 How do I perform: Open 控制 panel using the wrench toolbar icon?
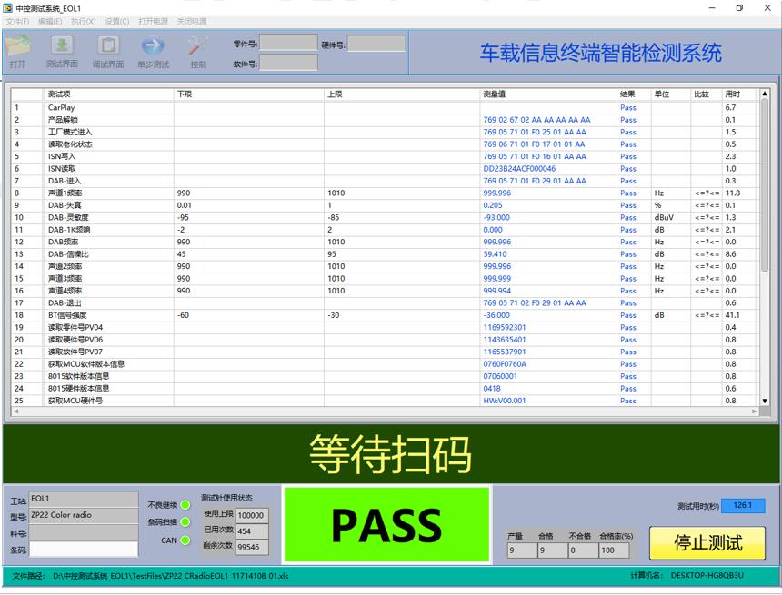pos(196,50)
